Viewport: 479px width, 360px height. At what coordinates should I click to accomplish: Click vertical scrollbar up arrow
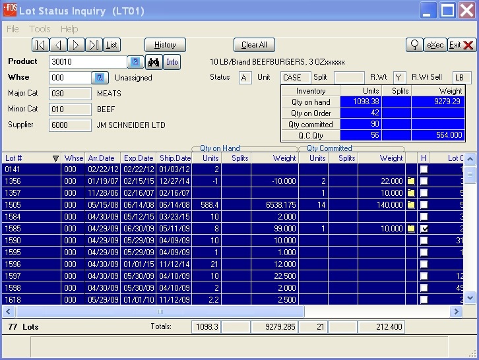click(x=470, y=159)
